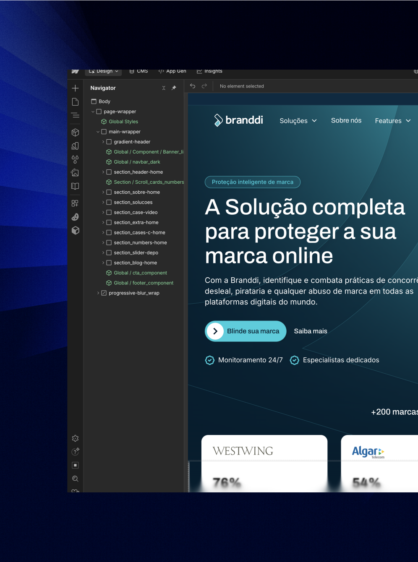Collapse the main-wrapper tree chevron
Image resolution: width=418 pixels, height=562 pixels.
[x=98, y=132]
